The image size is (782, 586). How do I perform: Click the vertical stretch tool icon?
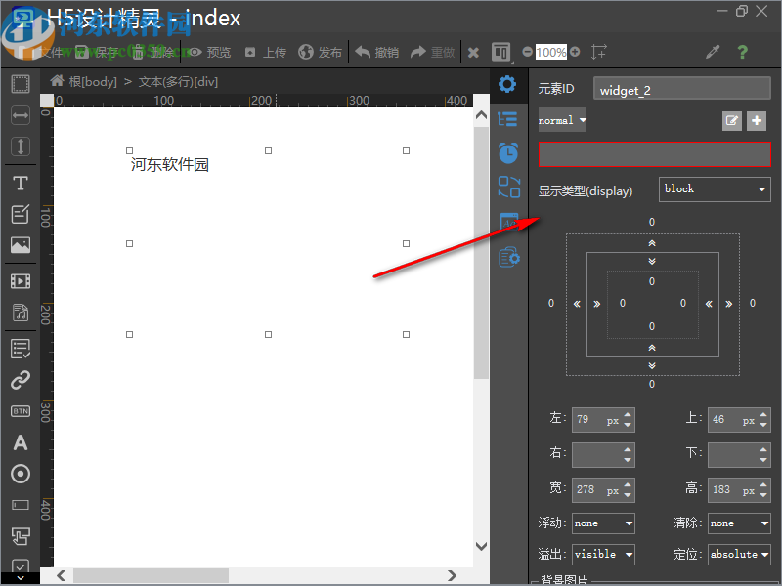[x=21, y=146]
